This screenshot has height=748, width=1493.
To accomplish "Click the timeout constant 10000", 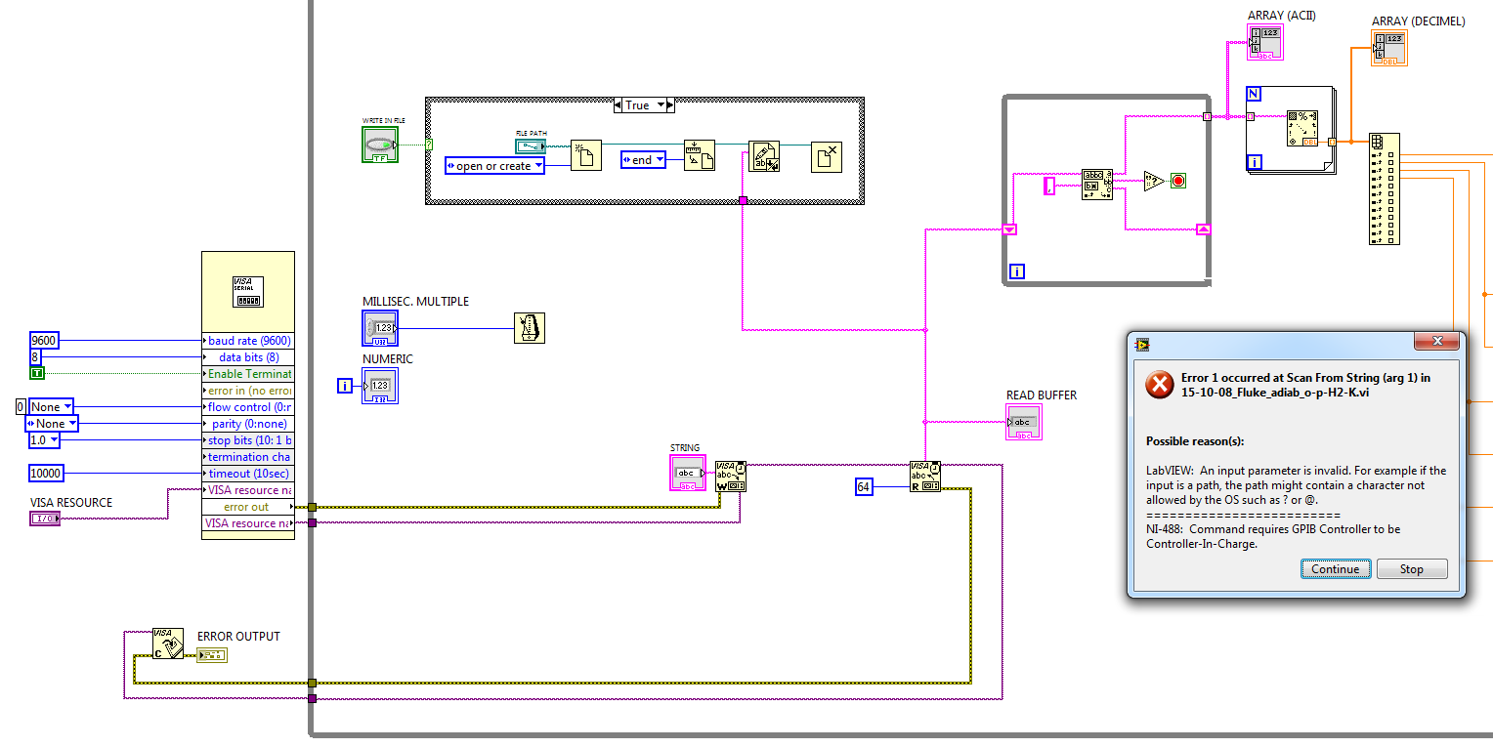I will [x=48, y=473].
